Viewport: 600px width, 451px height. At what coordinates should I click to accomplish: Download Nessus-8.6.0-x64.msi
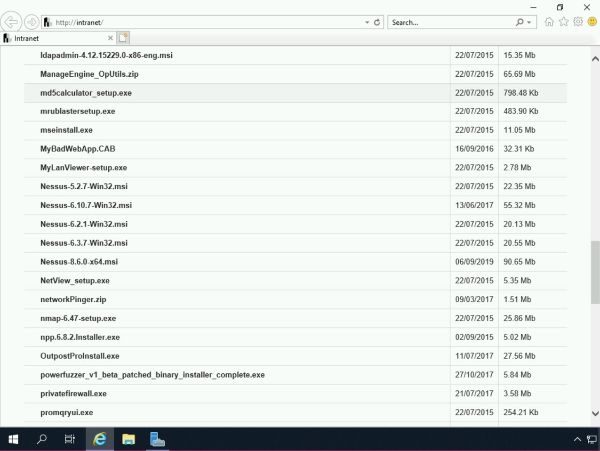[x=79, y=262]
